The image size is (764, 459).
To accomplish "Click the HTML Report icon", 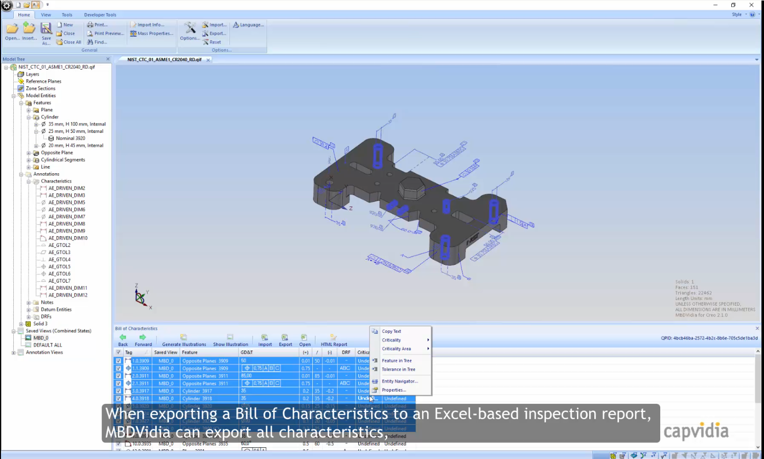I will [x=333, y=337].
